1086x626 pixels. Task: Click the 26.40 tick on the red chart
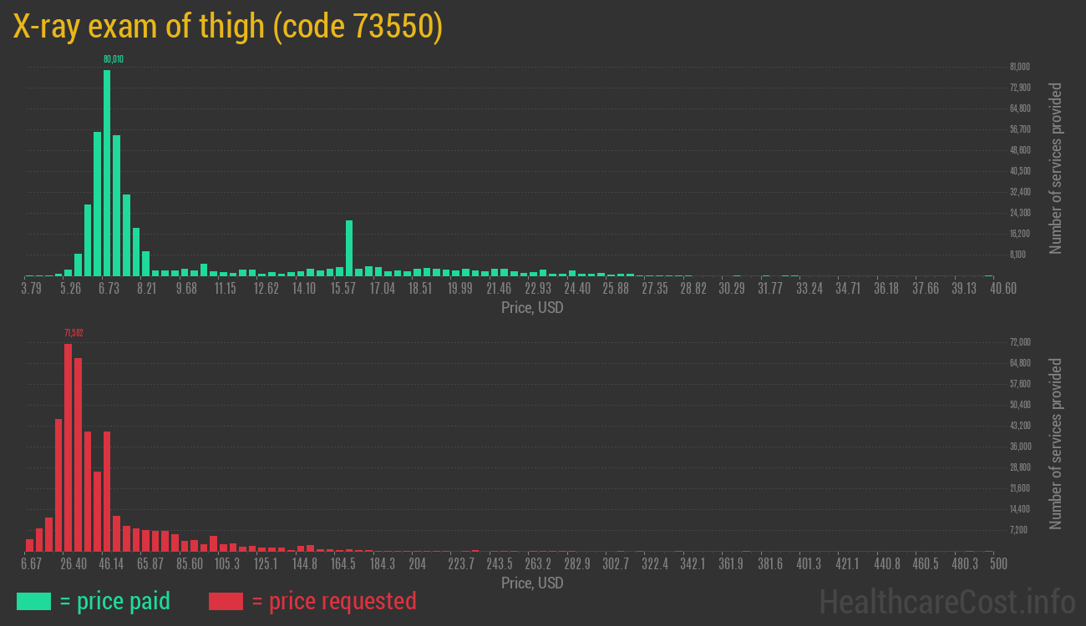point(73,564)
